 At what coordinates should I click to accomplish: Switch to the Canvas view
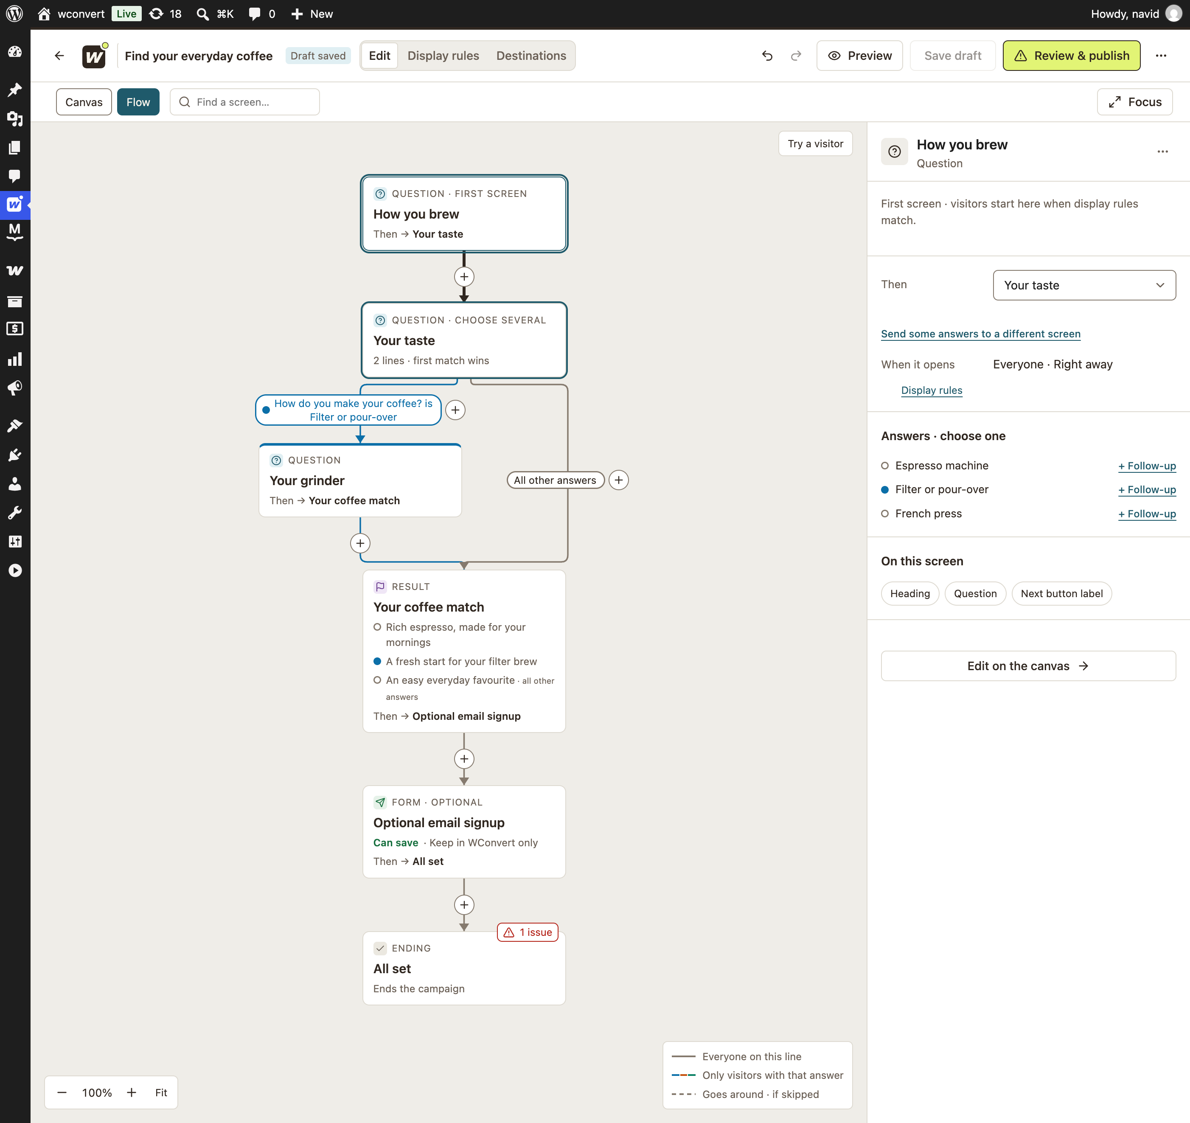pyautogui.click(x=84, y=102)
